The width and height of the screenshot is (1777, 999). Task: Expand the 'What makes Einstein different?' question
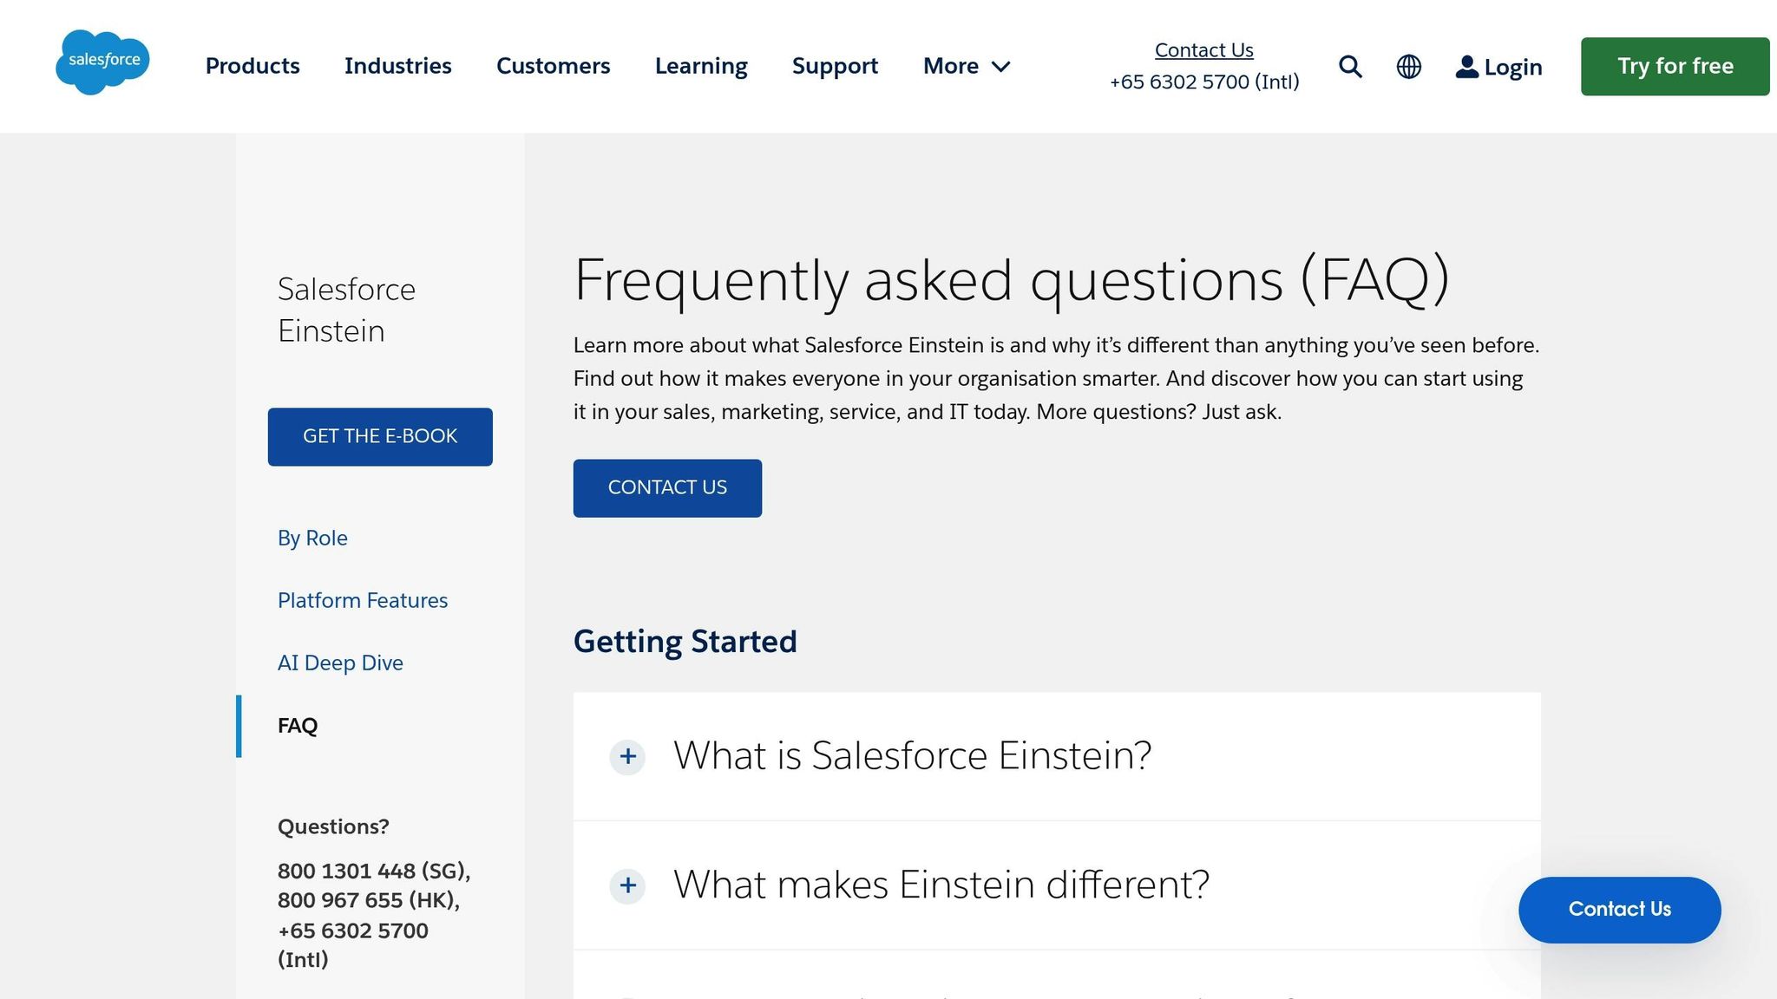point(941,885)
